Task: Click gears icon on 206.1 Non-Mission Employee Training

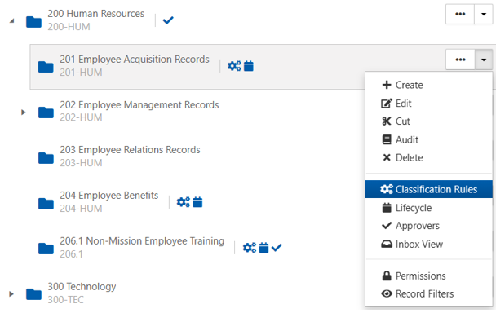Action: pyautogui.click(x=250, y=248)
